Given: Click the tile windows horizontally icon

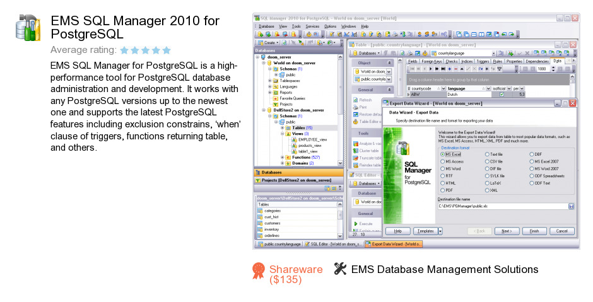Looking at the screenshot, I should (x=474, y=35).
